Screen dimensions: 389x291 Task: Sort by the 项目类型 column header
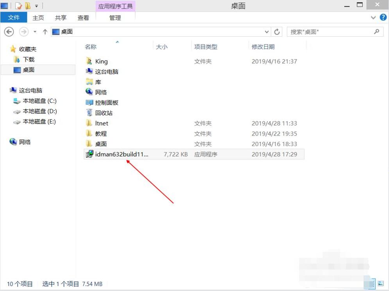206,46
